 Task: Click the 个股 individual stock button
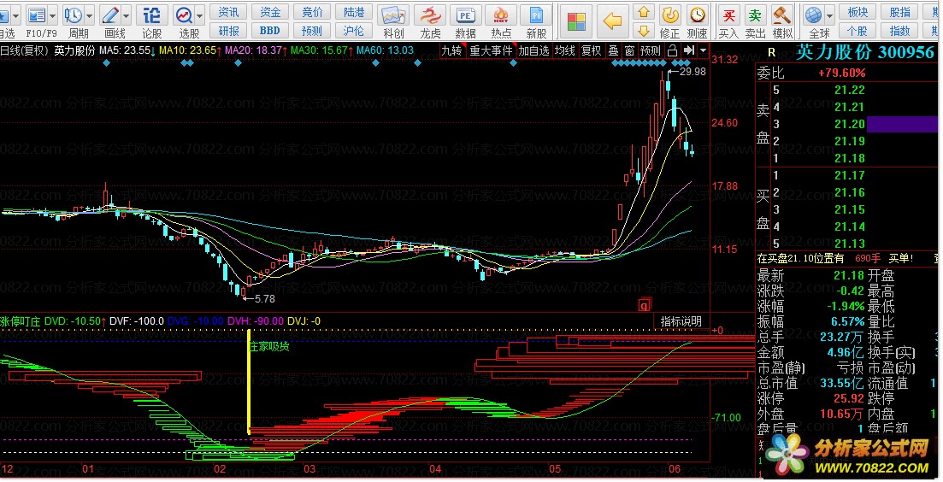point(858,31)
